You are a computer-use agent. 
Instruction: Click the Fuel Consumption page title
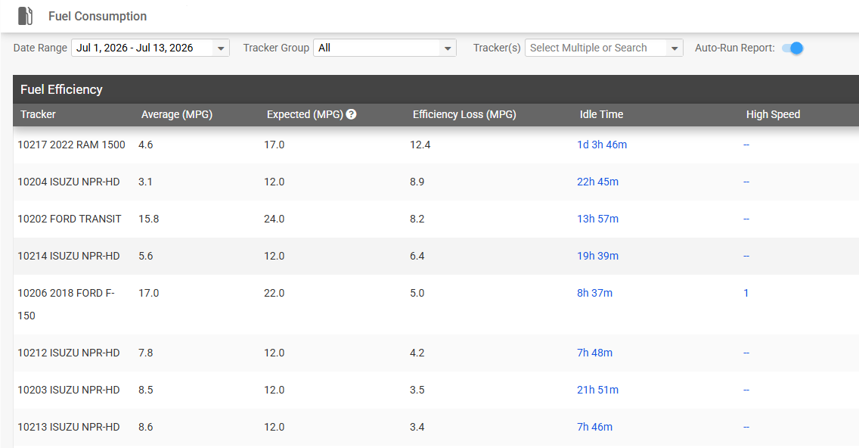pyautogui.click(x=98, y=16)
